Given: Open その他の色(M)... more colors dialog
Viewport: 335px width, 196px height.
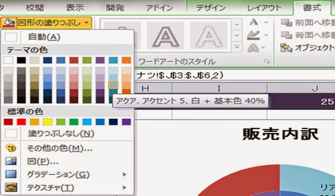Looking at the screenshot, I should click(x=67, y=148).
